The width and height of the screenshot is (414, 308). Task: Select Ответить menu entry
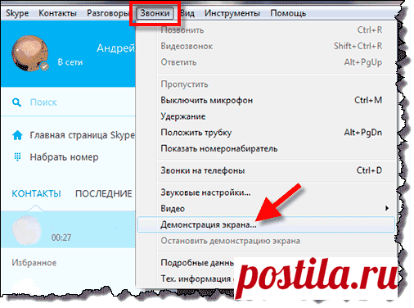[266, 62]
